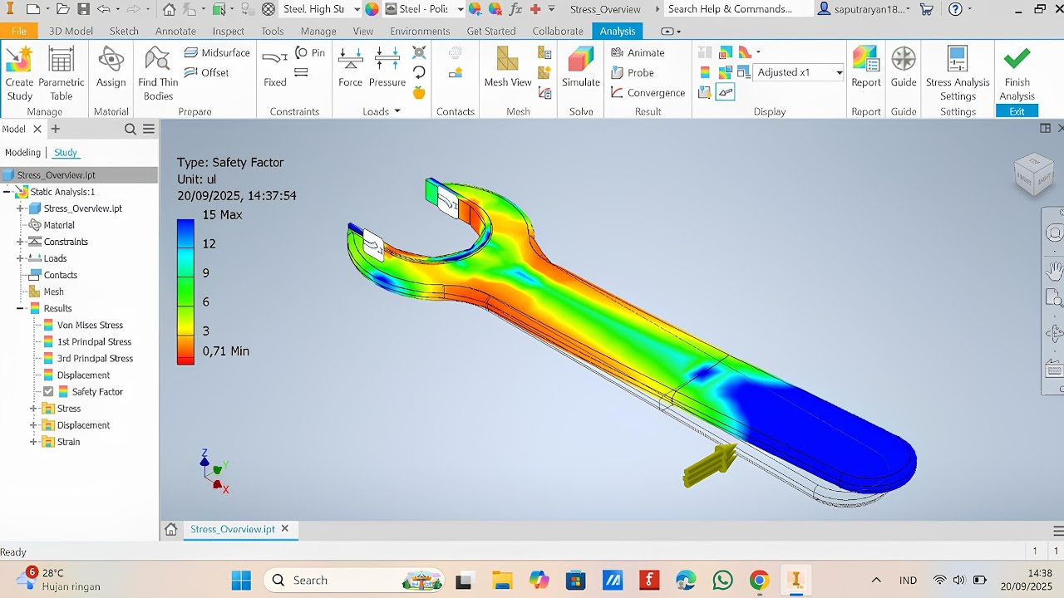Activate the Probe tool
Viewport: 1064px width, 598px height.
tap(633, 72)
